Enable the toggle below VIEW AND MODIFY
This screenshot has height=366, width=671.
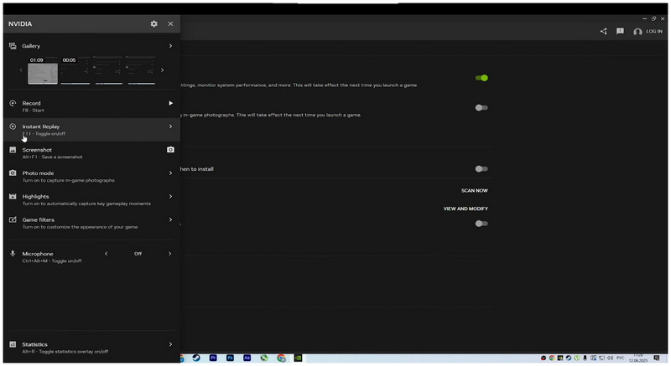coord(481,224)
